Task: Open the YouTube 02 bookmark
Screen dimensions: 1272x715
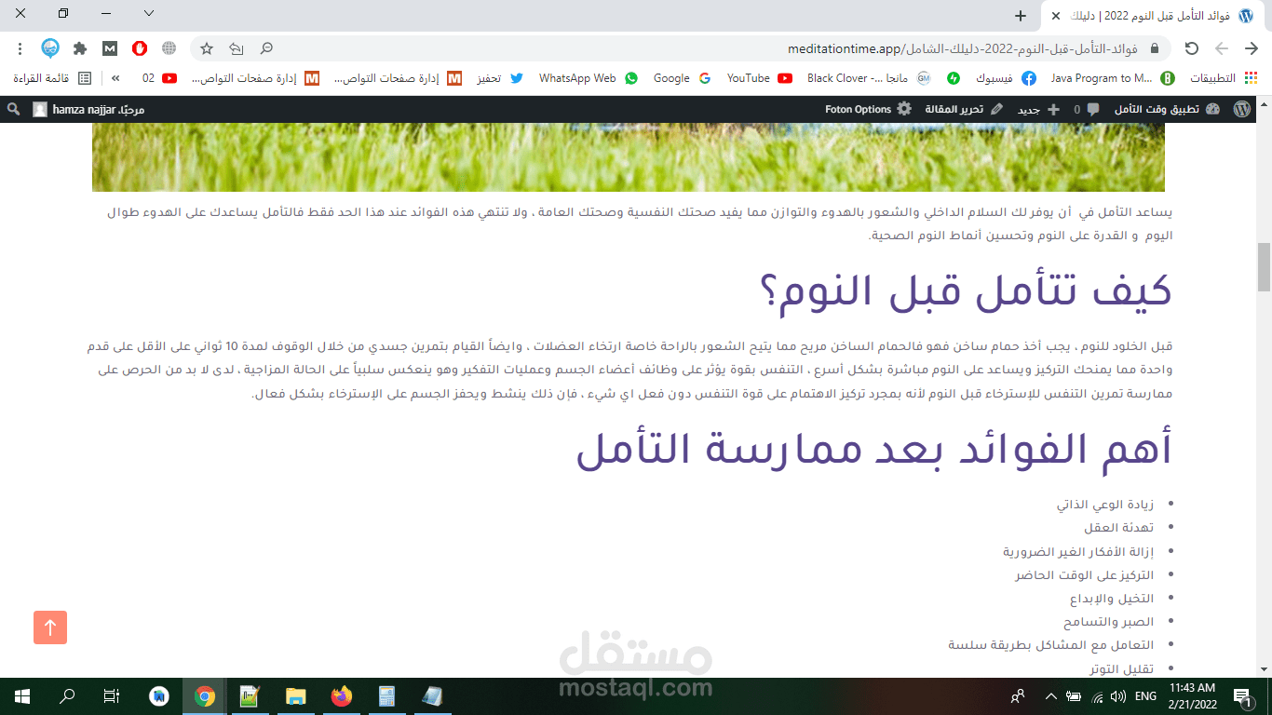Action: click(159, 78)
